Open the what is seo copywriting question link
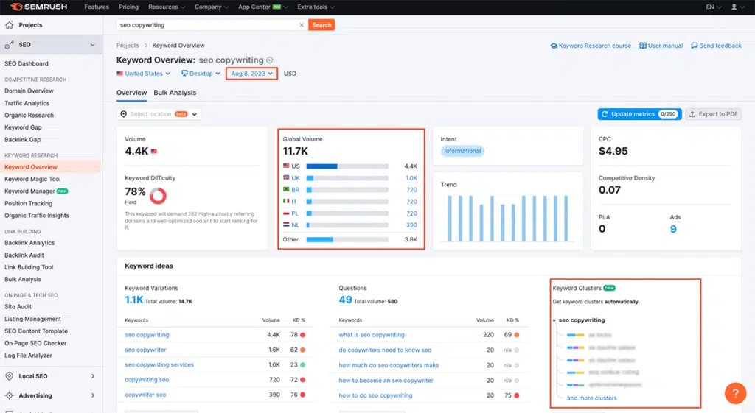Viewport: 755px width, 413px height. tap(372, 335)
